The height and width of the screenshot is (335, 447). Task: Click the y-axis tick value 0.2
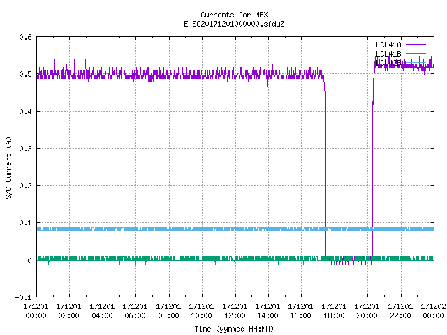click(x=25, y=186)
